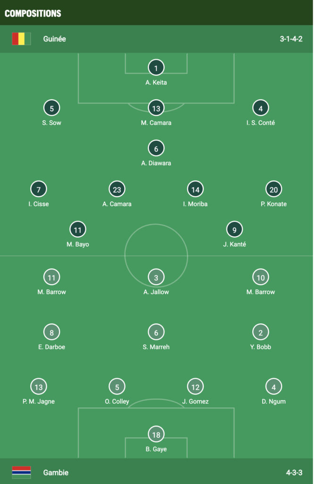Open the Guinée team name link

tap(55, 39)
